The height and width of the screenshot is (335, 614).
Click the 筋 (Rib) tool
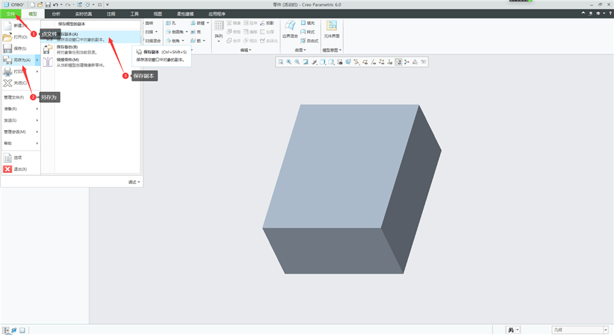(196, 41)
